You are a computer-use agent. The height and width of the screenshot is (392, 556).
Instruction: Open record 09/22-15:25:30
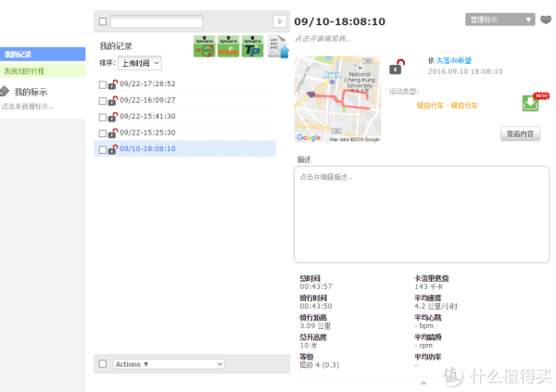point(147,133)
